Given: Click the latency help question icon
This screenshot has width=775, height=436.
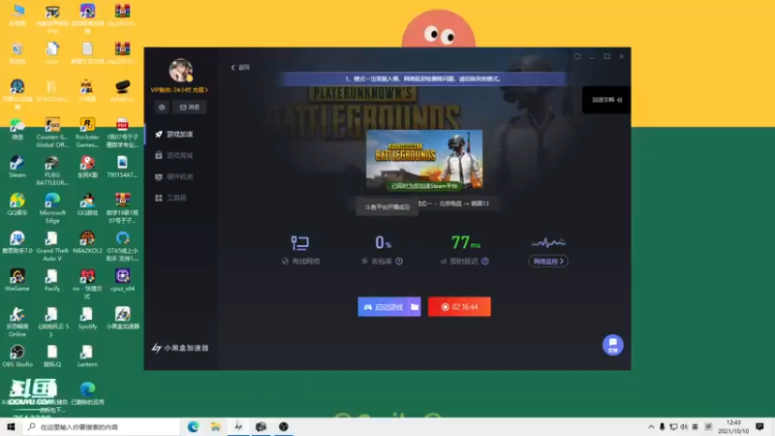Looking at the screenshot, I should click(485, 261).
